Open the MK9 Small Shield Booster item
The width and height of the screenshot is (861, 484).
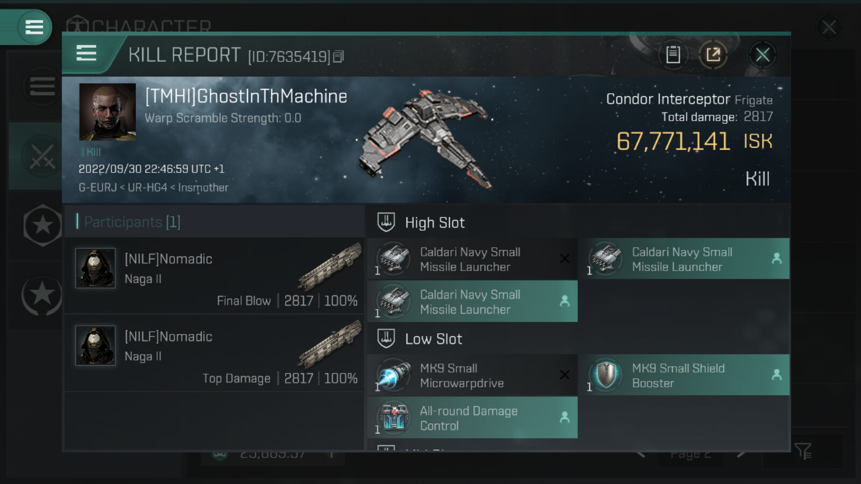point(684,375)
